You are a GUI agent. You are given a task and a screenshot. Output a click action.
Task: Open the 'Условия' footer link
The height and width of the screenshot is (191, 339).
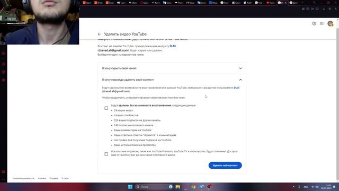point(42,178)
